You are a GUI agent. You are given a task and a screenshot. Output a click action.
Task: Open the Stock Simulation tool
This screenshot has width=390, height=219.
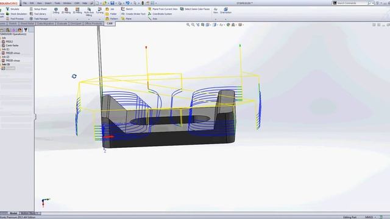point(16,14)
